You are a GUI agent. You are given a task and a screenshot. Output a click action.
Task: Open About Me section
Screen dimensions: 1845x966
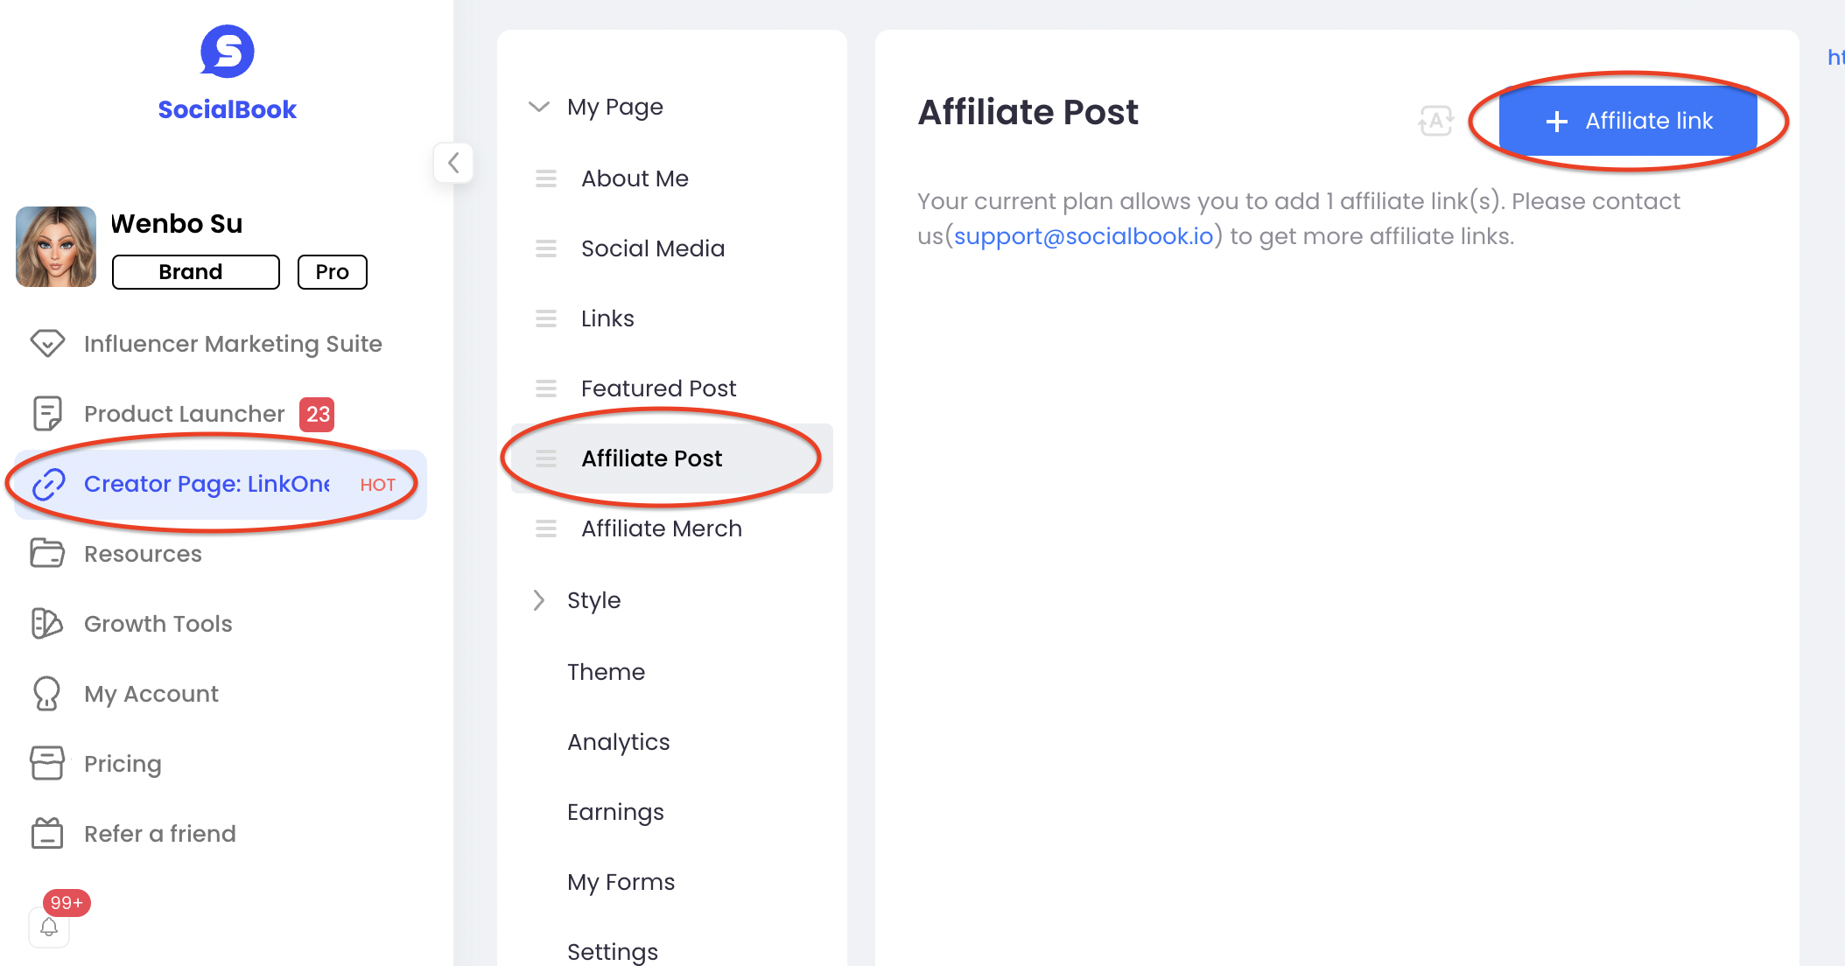672,178
